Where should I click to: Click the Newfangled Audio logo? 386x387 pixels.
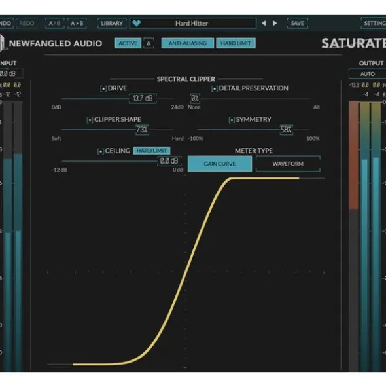tap(51, 43)
